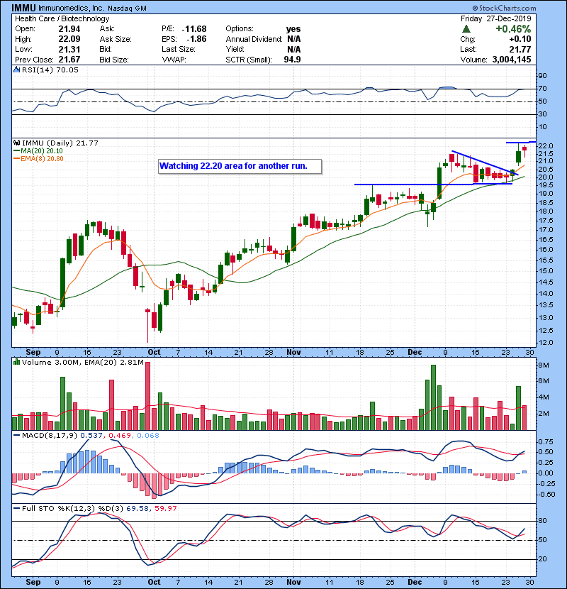Click the volume bars icon beside Volume label

pyautogui.click(x=16, y=362)
